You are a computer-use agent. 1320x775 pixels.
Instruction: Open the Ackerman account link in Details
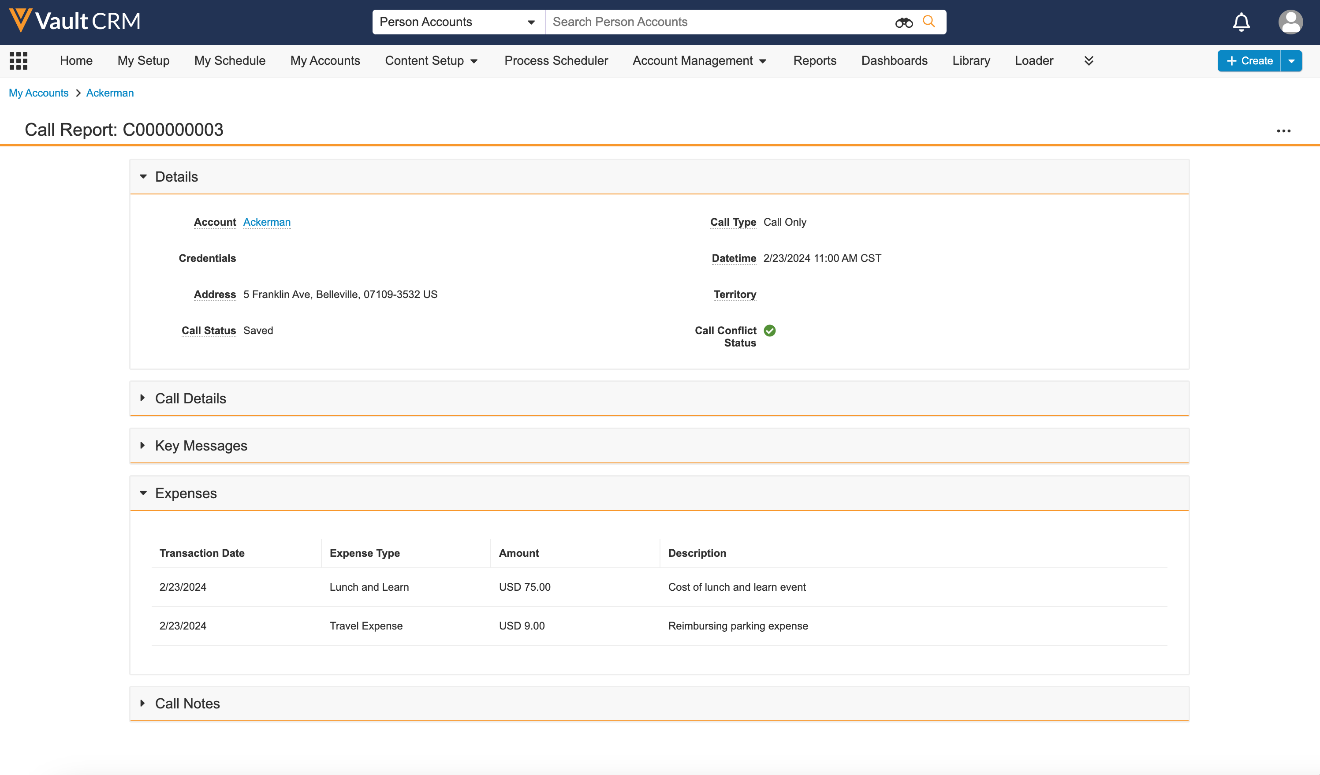tap(267, 222)
